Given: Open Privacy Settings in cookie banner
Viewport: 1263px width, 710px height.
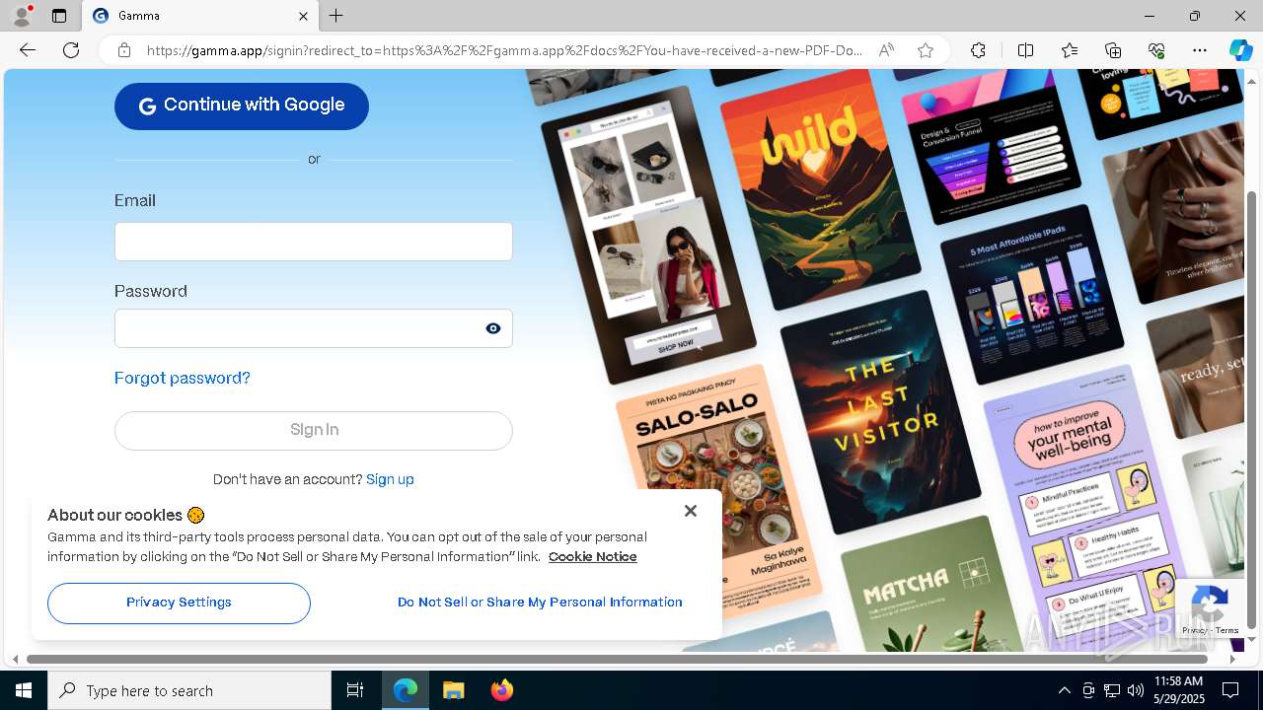Looking at the screenshot, I should pyautogui.click(x=179, y=603).
